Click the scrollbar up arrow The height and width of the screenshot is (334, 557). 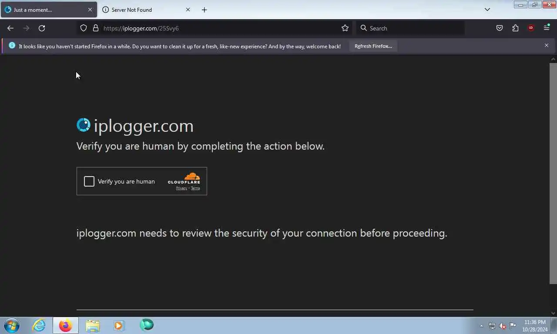(x=553, y=59)
